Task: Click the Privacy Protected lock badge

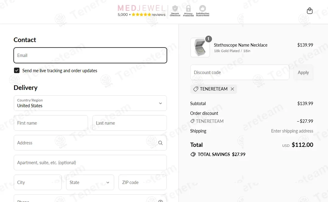Action: (x=188, y=11)
